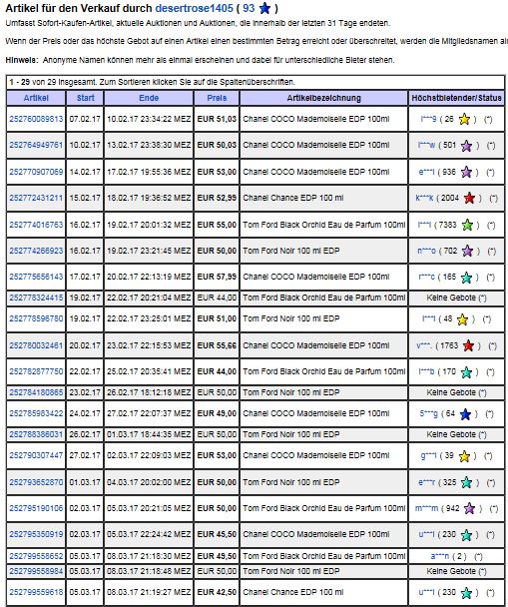The height and width of the screenshot is (607, 508).
Task: Click the seller's blue feedback star
Action: (x=264, y=8)
